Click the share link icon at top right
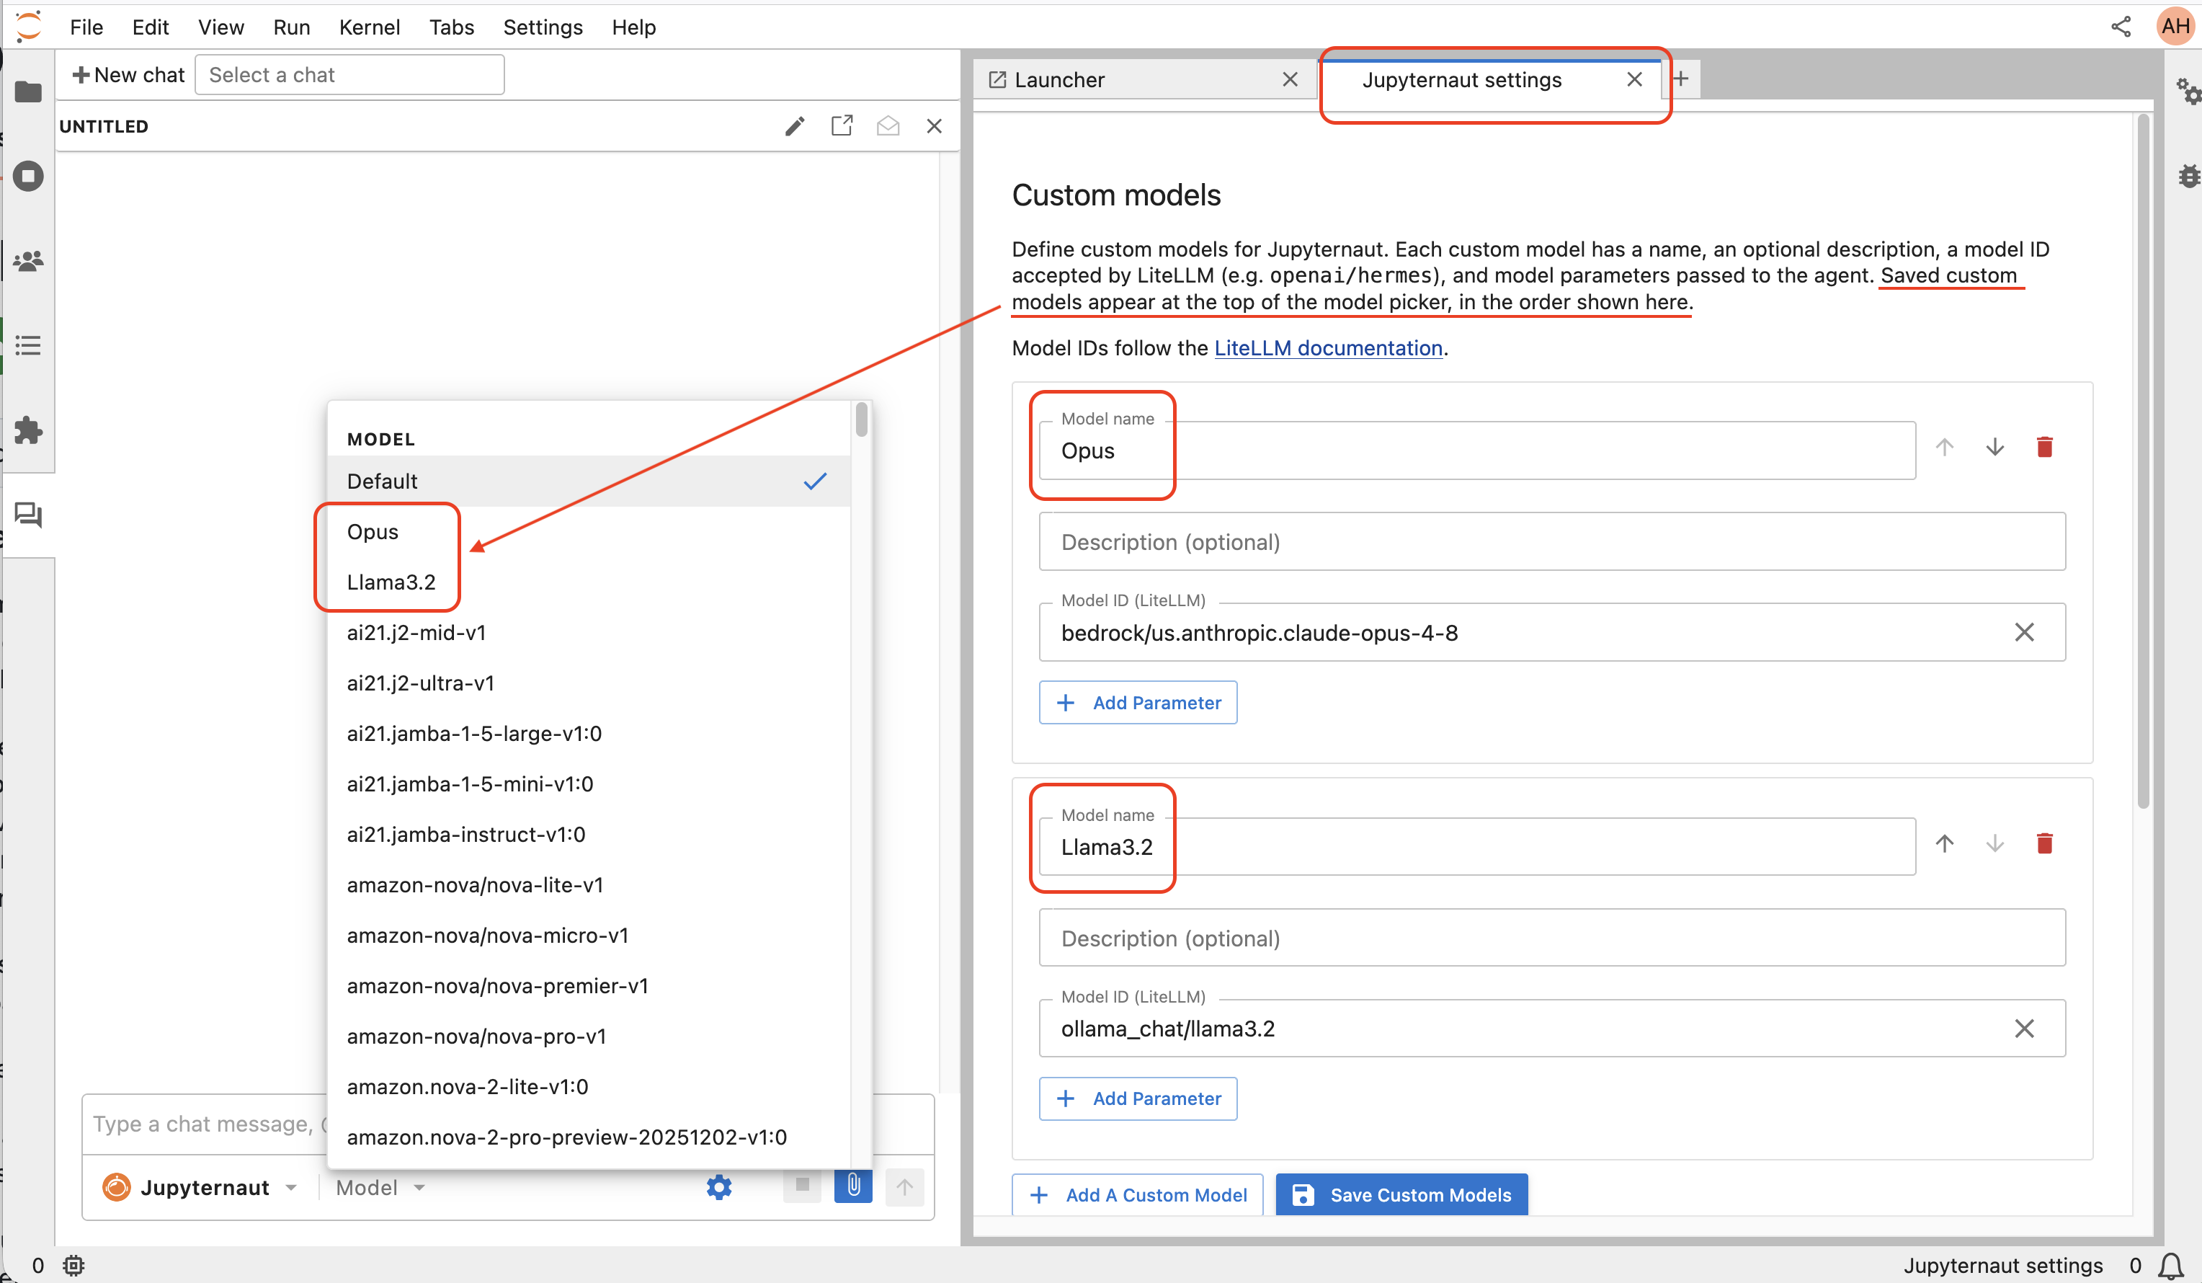 pos(2121,26)
